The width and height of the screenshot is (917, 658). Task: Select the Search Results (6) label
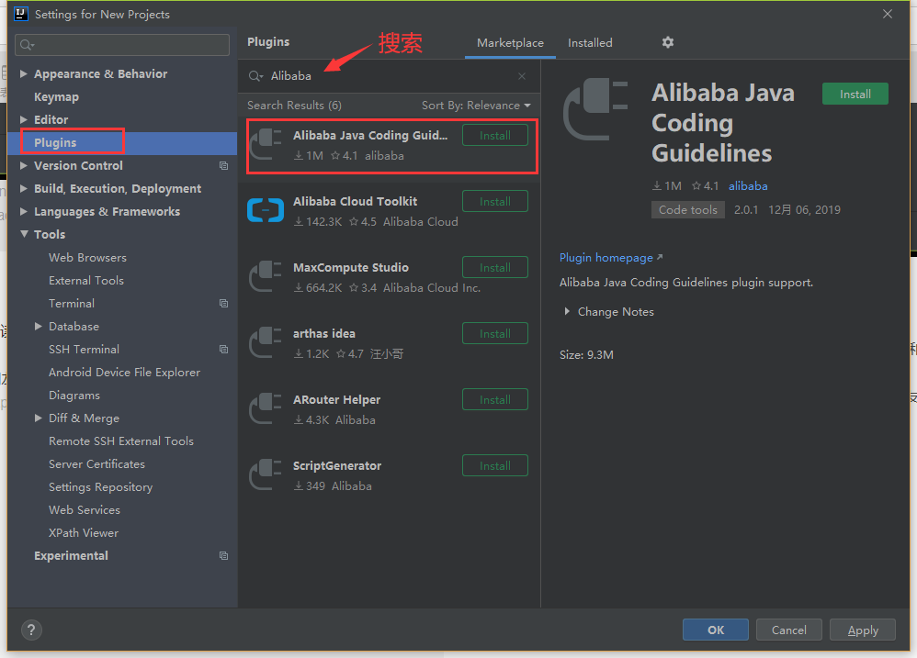click(294, 106)
